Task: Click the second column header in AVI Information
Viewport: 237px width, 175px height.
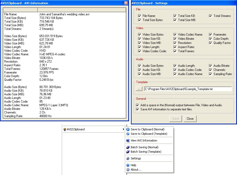Action: (x=82, y=10)
